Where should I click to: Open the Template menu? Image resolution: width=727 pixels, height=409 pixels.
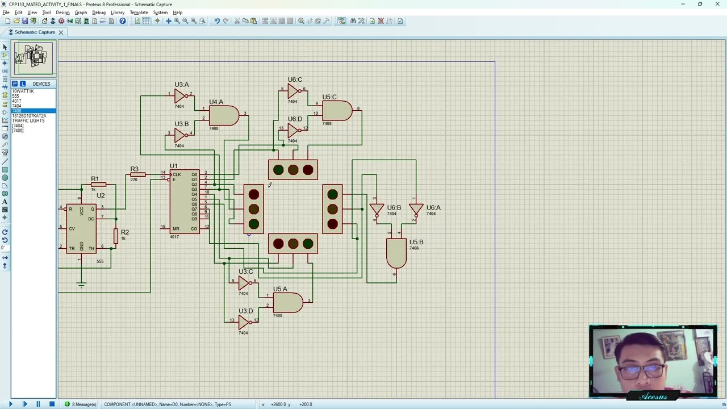pyautogui.click(x=139, y=12)
